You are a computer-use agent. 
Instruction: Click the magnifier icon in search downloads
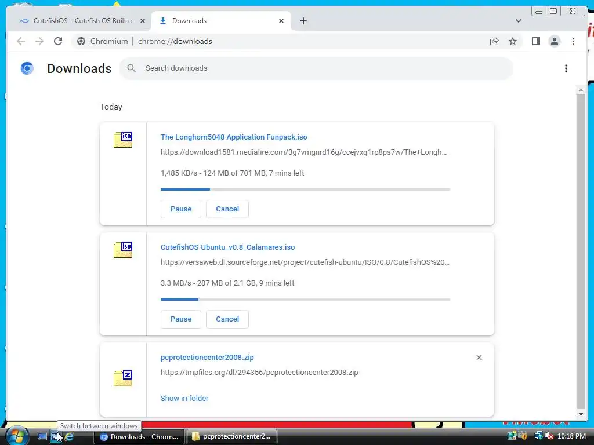pos(132,68)
